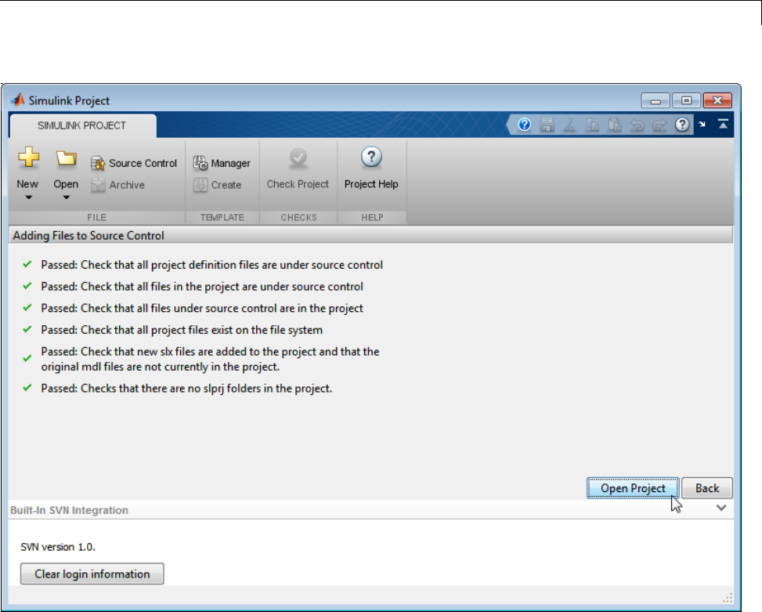Click the 'new slx files are added' check text
Screen dimensions: 762x612
pyautogui.click(x=210, y=359)
